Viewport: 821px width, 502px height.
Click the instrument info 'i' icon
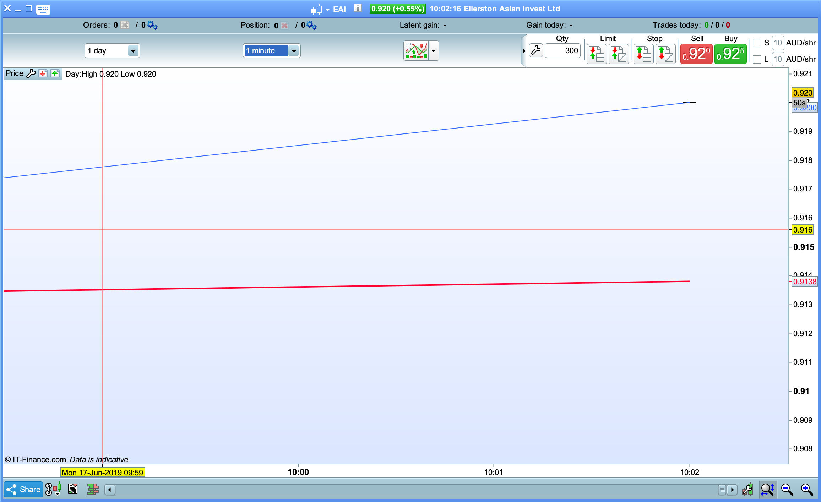pos(358,8)
